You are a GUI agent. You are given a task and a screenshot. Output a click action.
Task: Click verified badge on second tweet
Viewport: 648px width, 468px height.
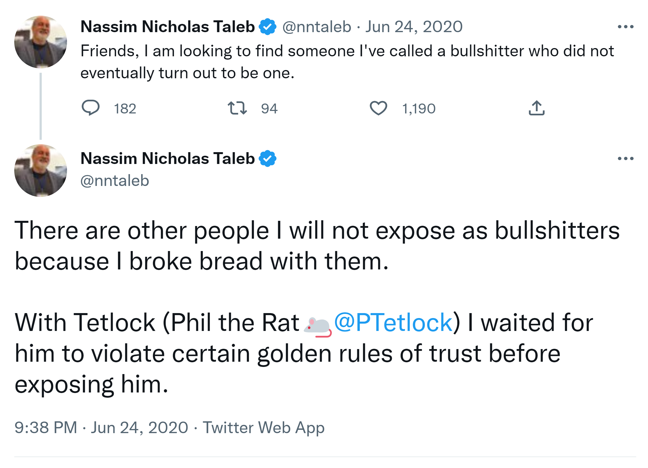point(268,158)
